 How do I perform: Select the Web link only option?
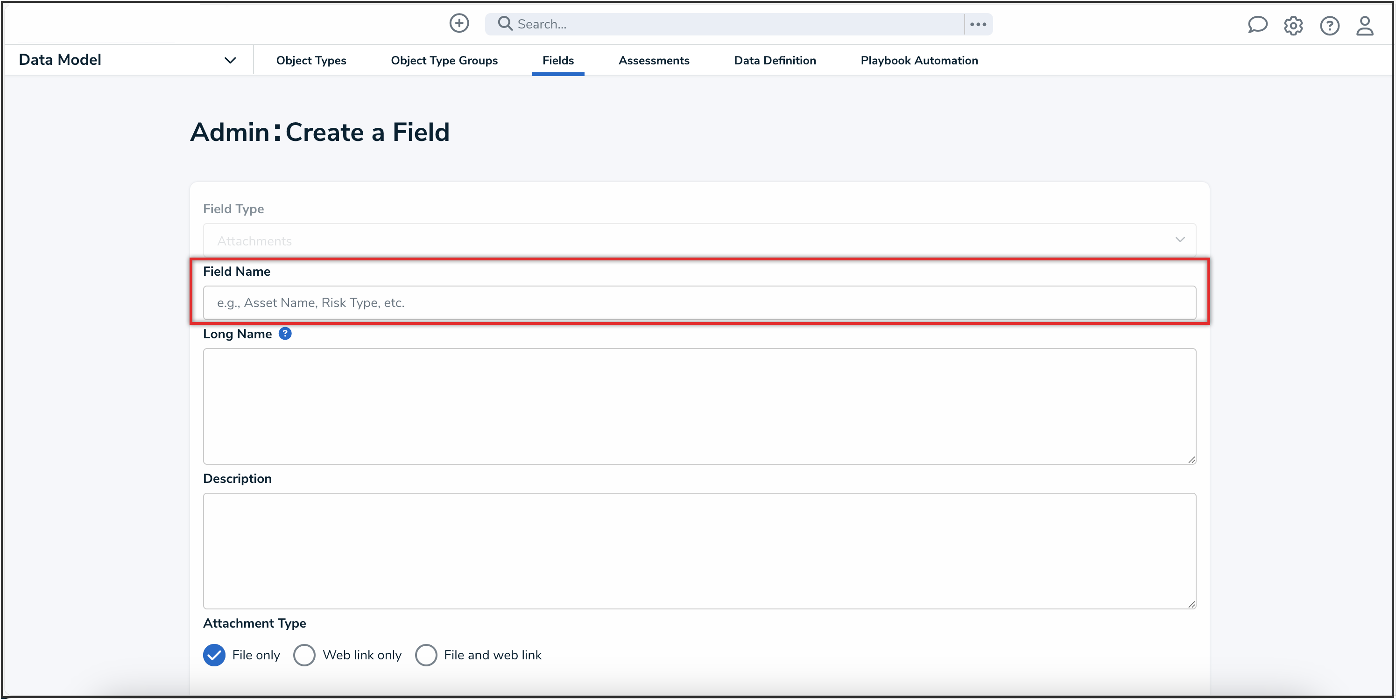coord(304,655)
